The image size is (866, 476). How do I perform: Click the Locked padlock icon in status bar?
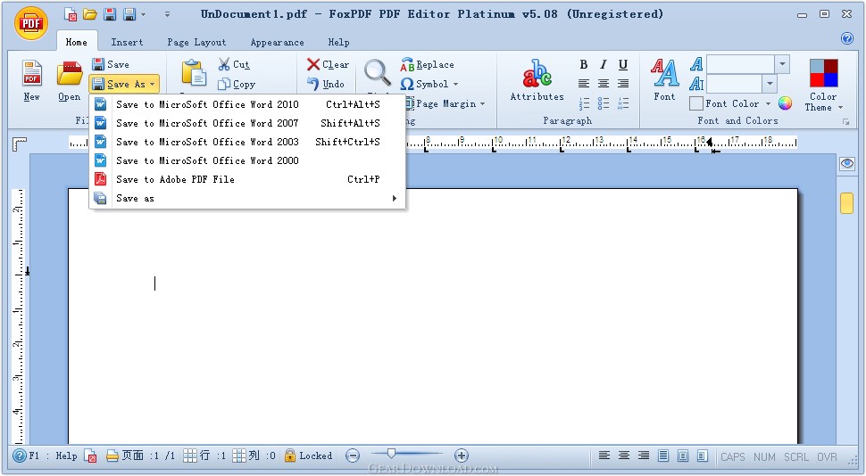[289, 455]
